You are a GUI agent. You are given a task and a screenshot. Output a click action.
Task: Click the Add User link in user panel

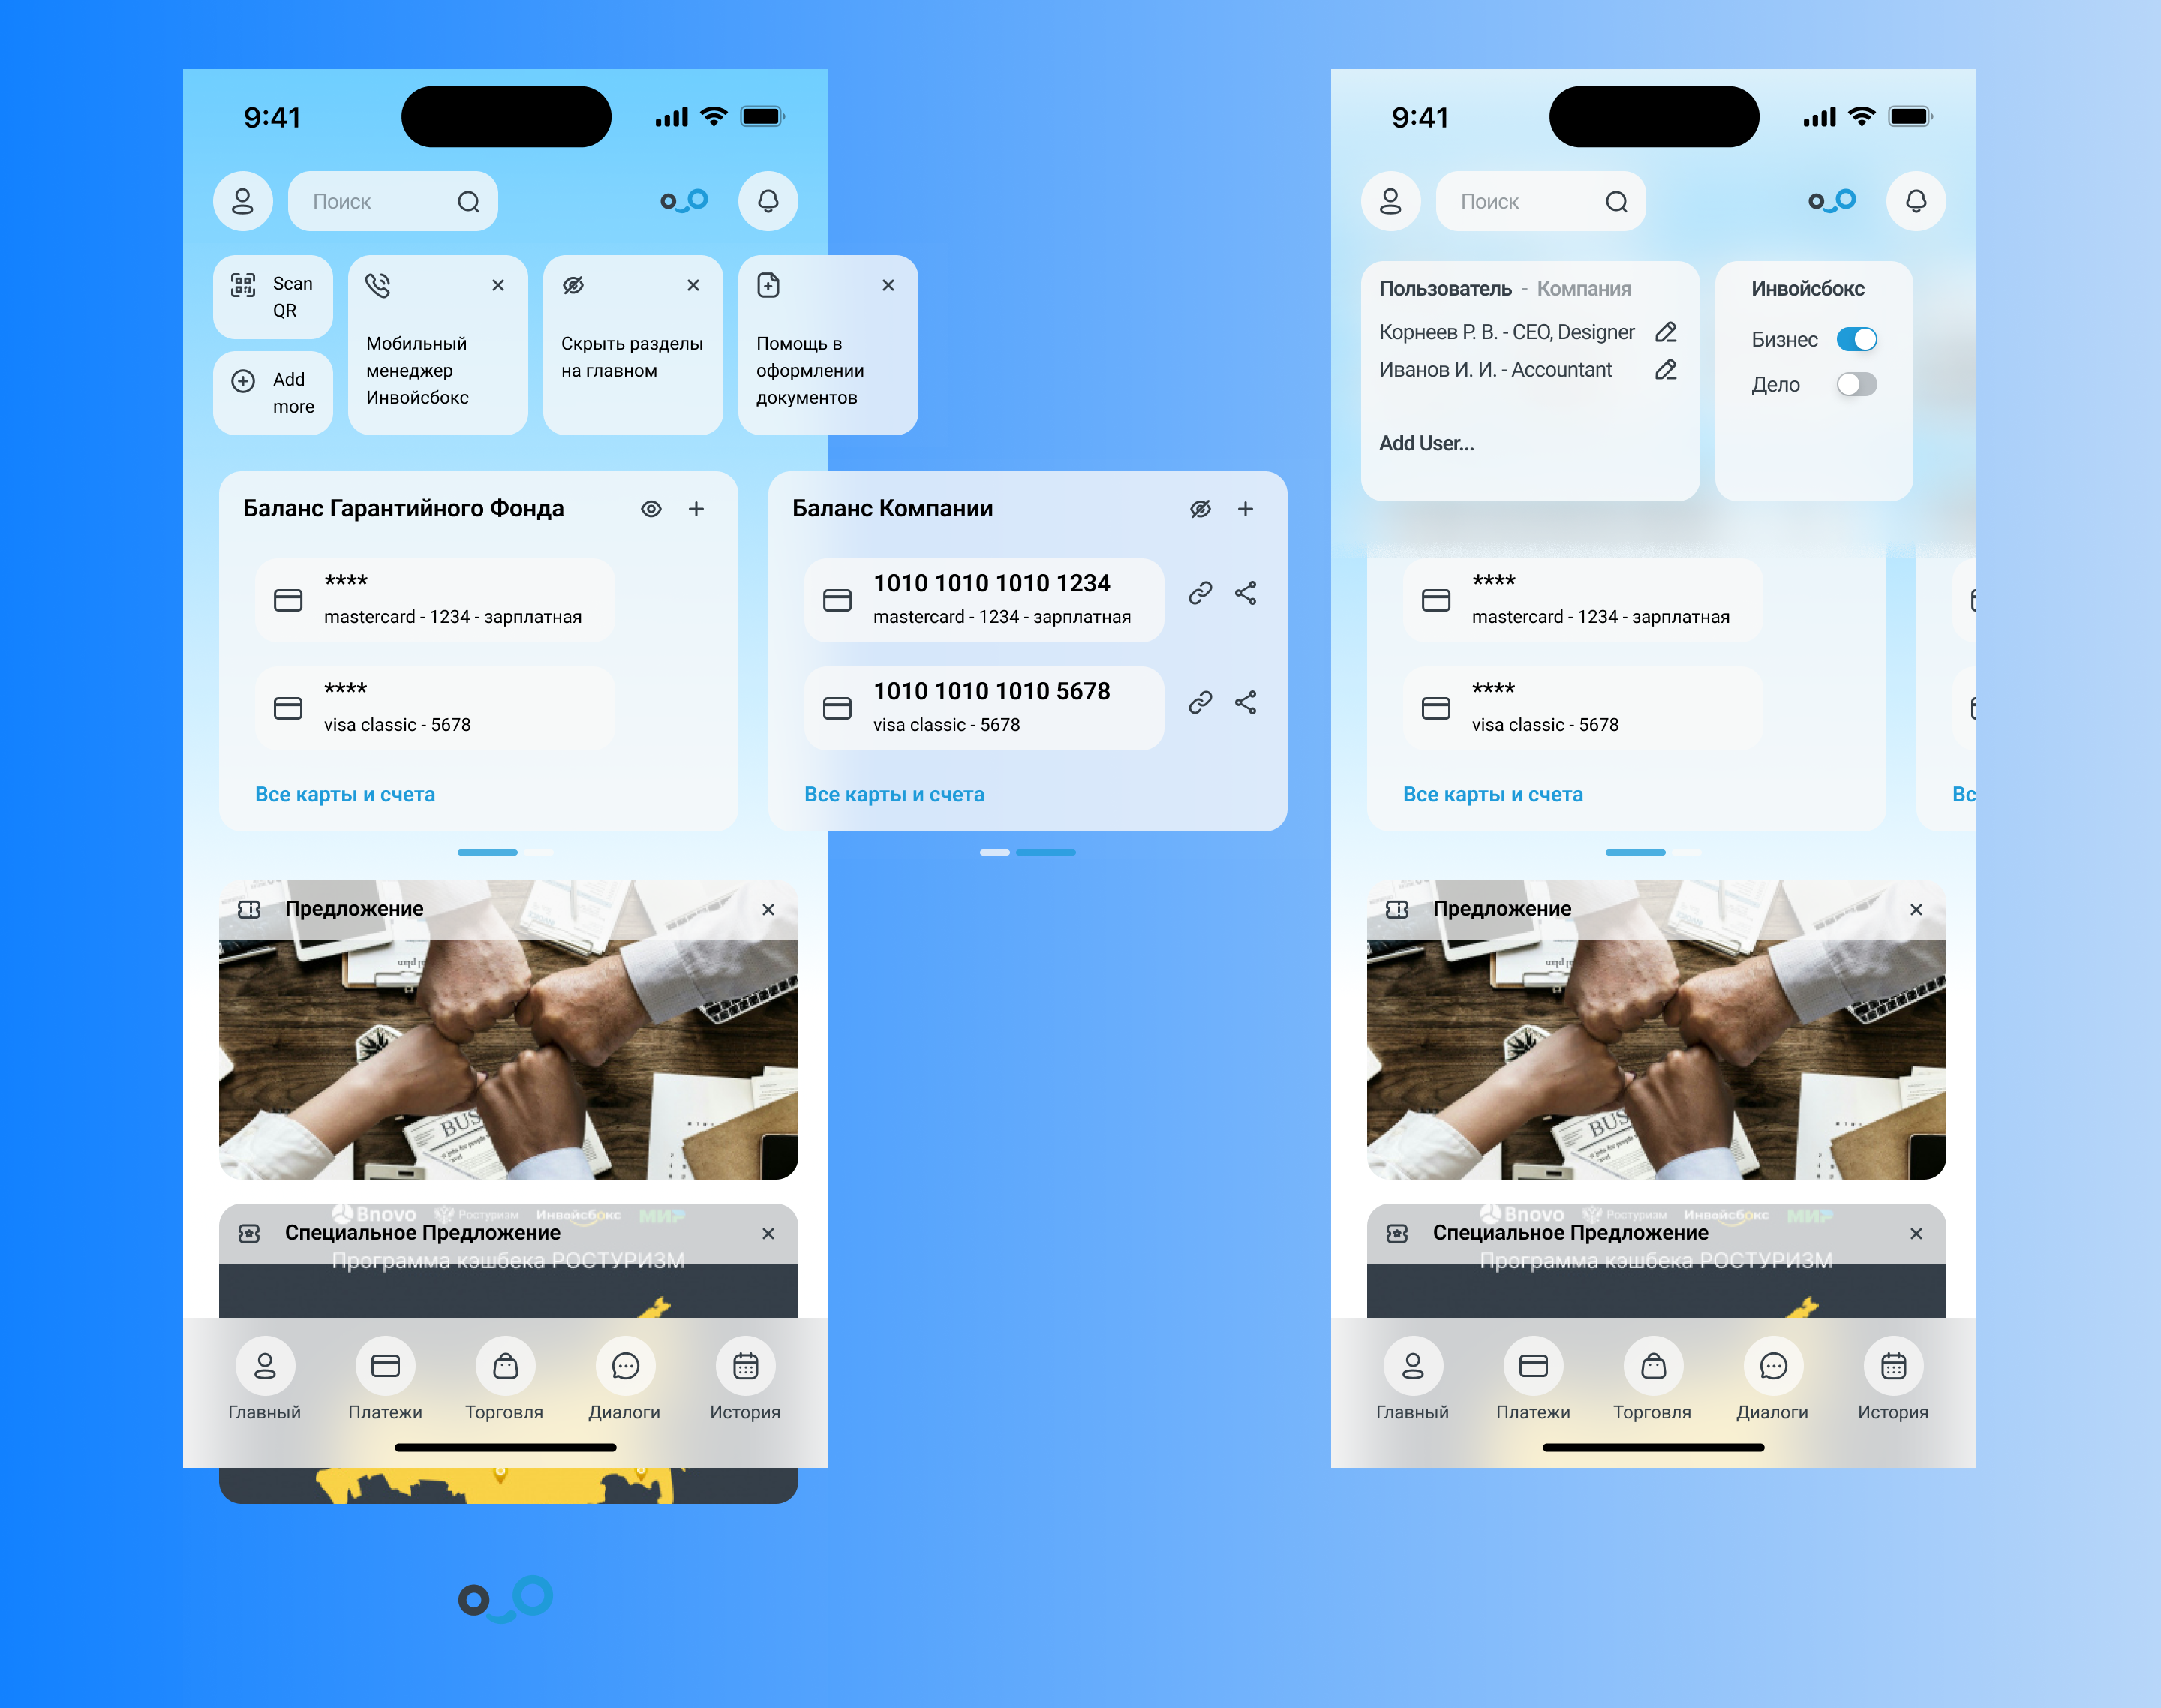1428,442
